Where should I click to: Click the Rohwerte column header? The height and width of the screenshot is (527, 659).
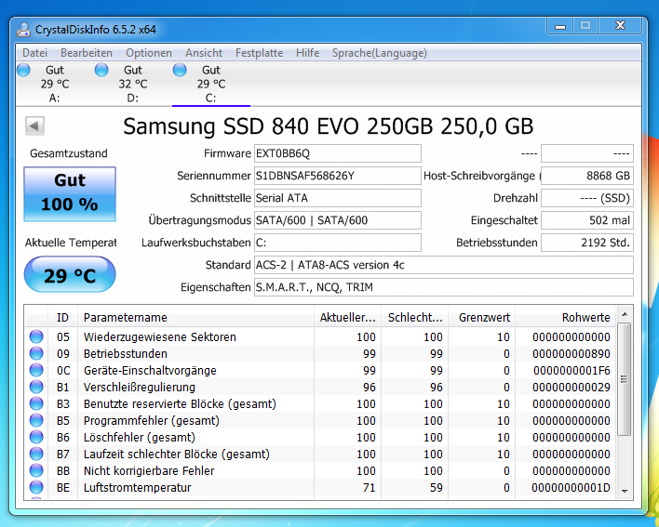click(x=566, y=318)
